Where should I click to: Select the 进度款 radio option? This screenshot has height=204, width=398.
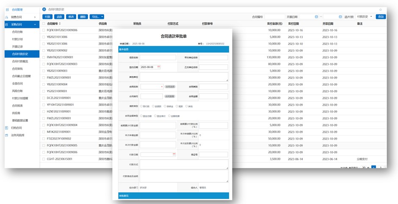[153, 106]
